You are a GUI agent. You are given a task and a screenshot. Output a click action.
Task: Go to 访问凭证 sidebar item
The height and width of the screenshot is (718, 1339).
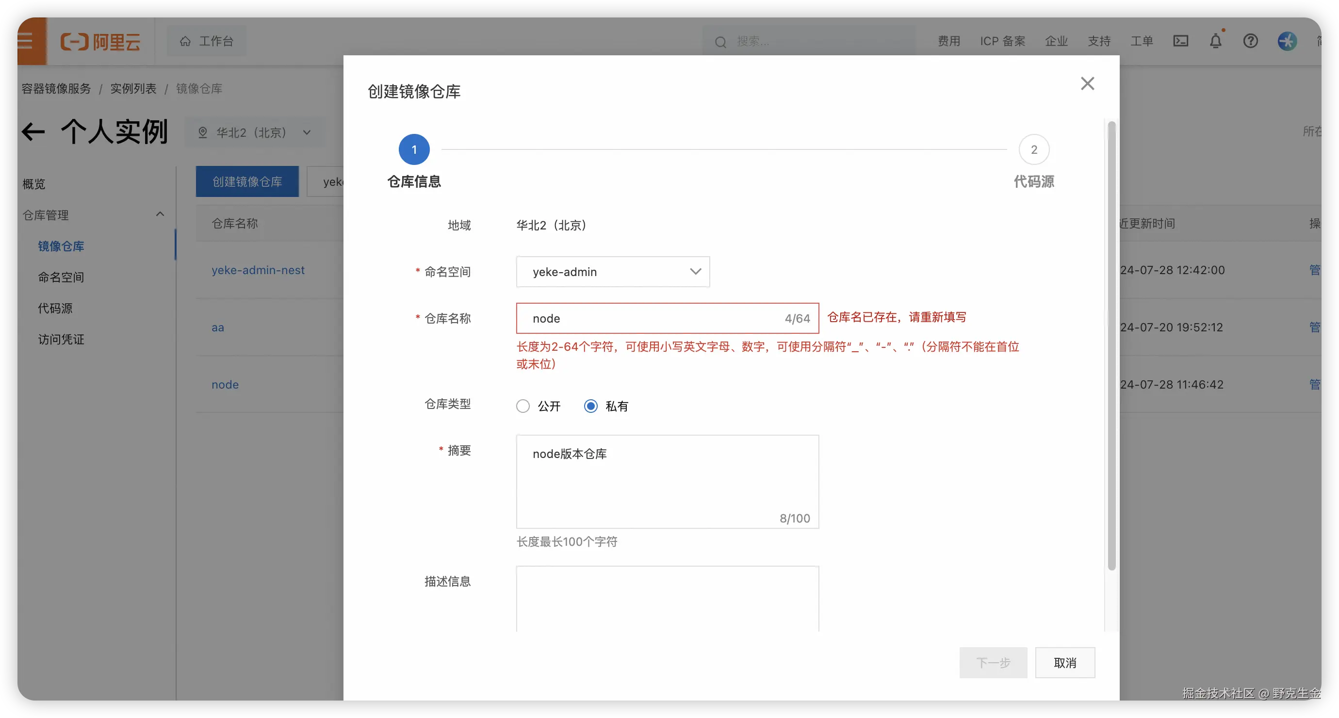tap(61, 340)
